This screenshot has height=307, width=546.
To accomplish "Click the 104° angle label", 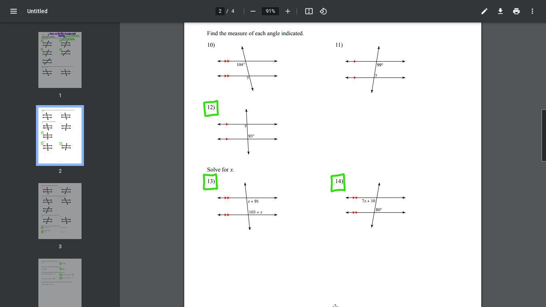I will pyautogui.click(x=241, y=64).
